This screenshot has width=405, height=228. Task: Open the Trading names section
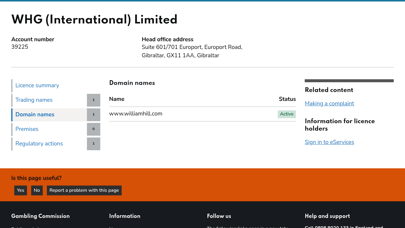coord(34,100)
